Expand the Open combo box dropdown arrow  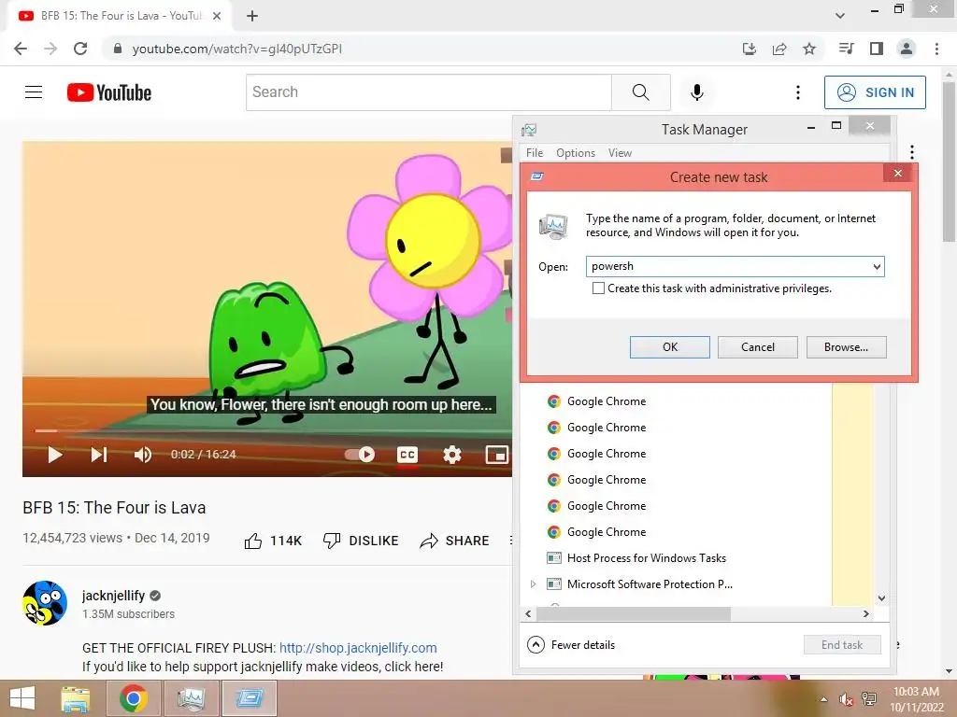[x=877, y=266]
